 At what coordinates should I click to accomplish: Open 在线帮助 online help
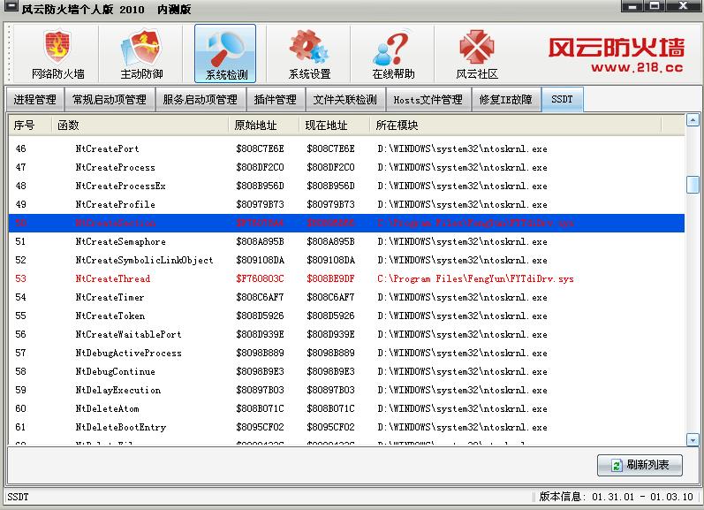[393, 54]
